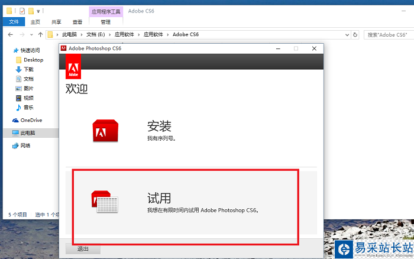Screen dimensions: 414x259
Task: Click the 应用程序工具 contextual tab header
Action: point(106,12)
